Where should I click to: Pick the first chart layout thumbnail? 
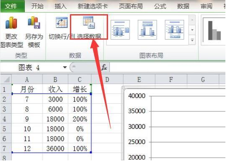coord(120,30)
